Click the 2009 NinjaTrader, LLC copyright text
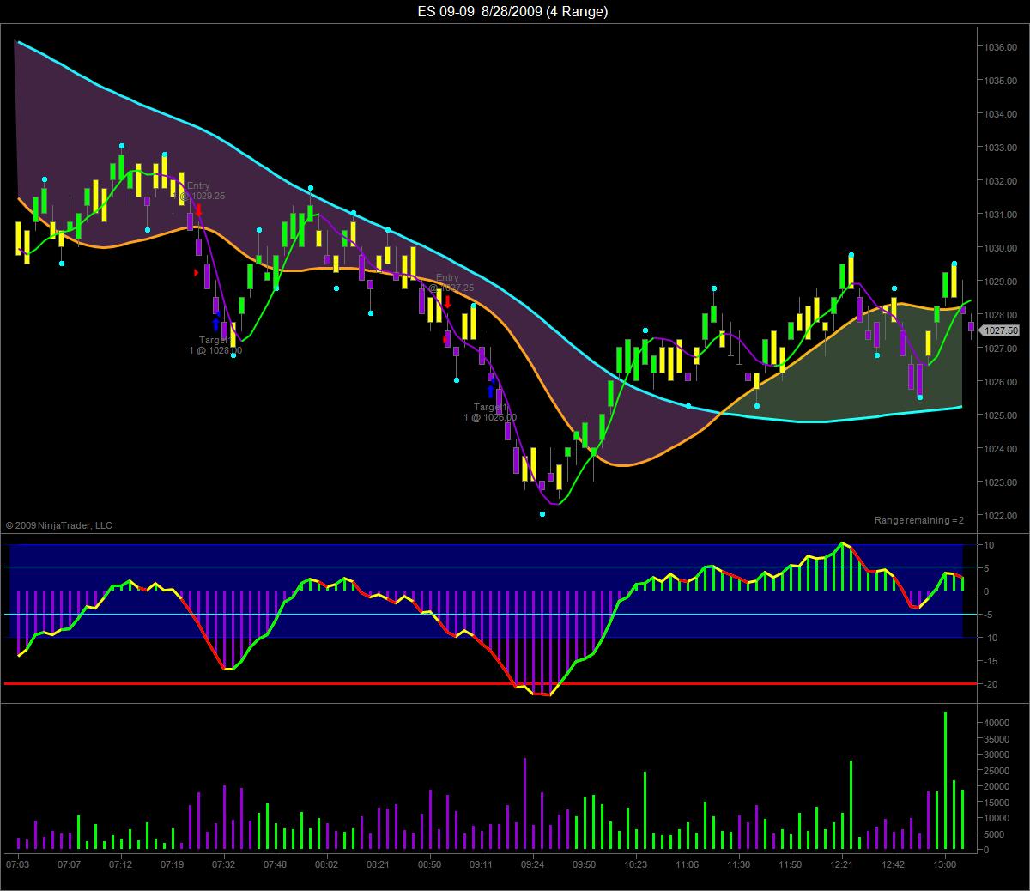The image size is (1030, 891). tap(59, 525)
